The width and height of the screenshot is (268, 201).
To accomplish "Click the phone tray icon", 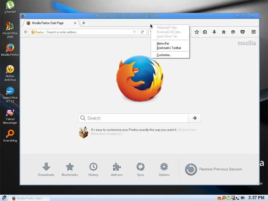I will 238,198.
